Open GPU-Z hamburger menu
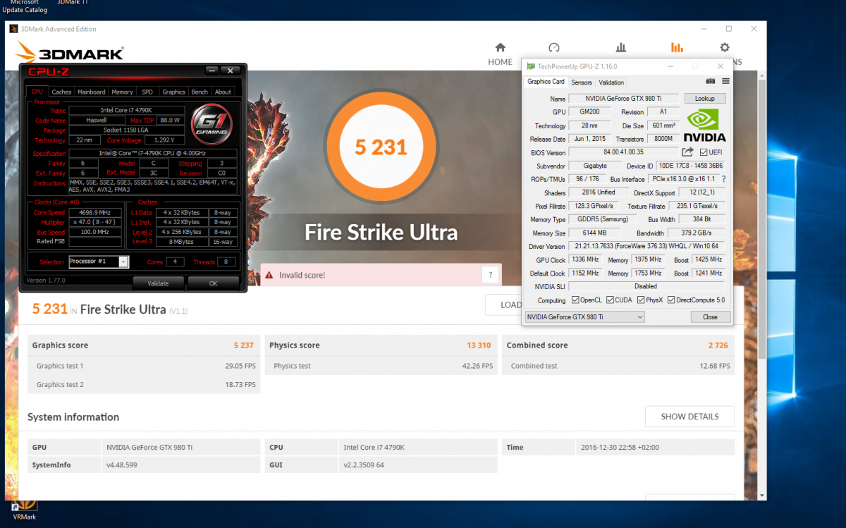Viewport: 846px width, 528px height. click(725, 82)
